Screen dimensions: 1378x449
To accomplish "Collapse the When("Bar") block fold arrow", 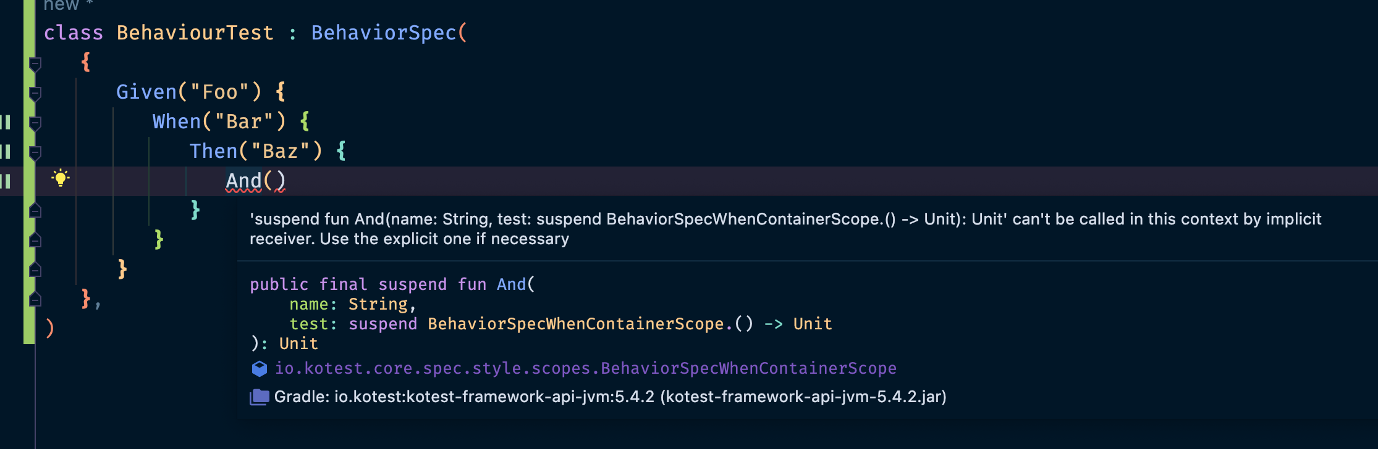I will [35, 123].
